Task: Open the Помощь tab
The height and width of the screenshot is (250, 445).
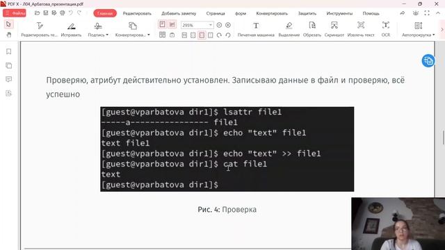Action: [371, 13]
